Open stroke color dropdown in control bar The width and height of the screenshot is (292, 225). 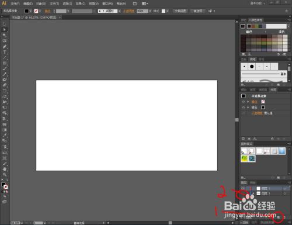point(40,11)
